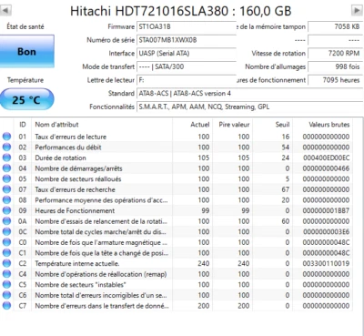
Task: Click the Firmware field ST1OA31B
Action: coord(187,26)
